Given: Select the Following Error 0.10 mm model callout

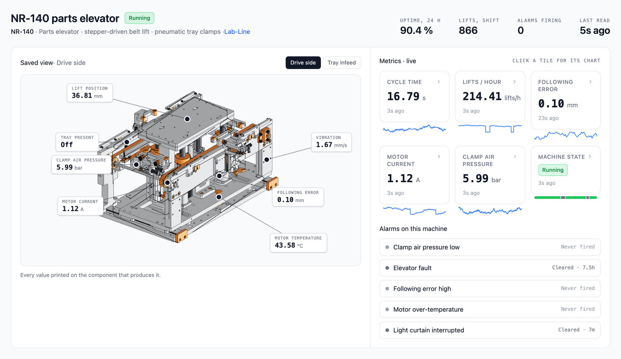Looking at the screenshot, I should coord(298,197).
